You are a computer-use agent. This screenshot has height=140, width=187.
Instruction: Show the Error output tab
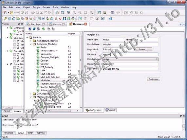pyautogui.click(x=30, y=133)
